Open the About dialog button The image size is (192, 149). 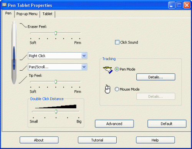point(39,140)
